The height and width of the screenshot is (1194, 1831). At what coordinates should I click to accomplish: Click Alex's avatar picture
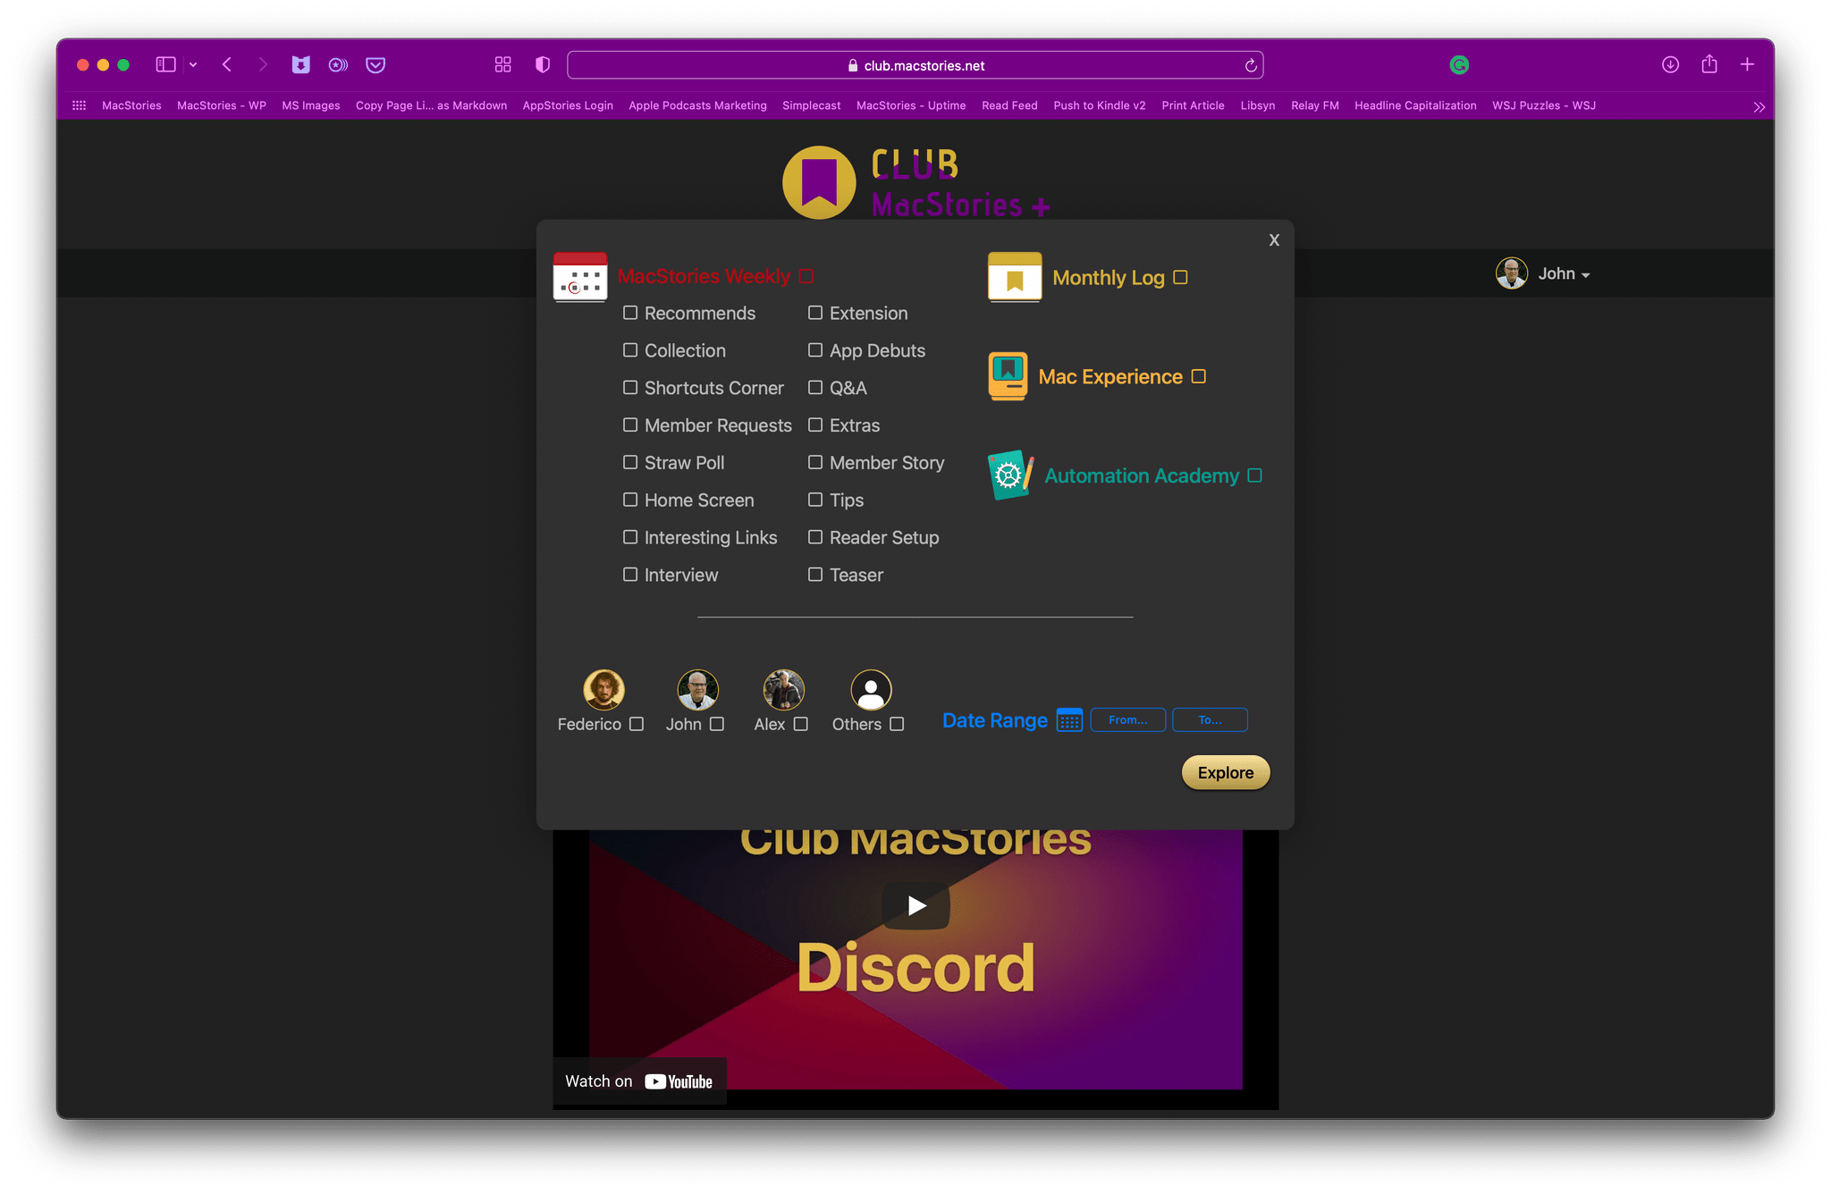pos(784,690)
